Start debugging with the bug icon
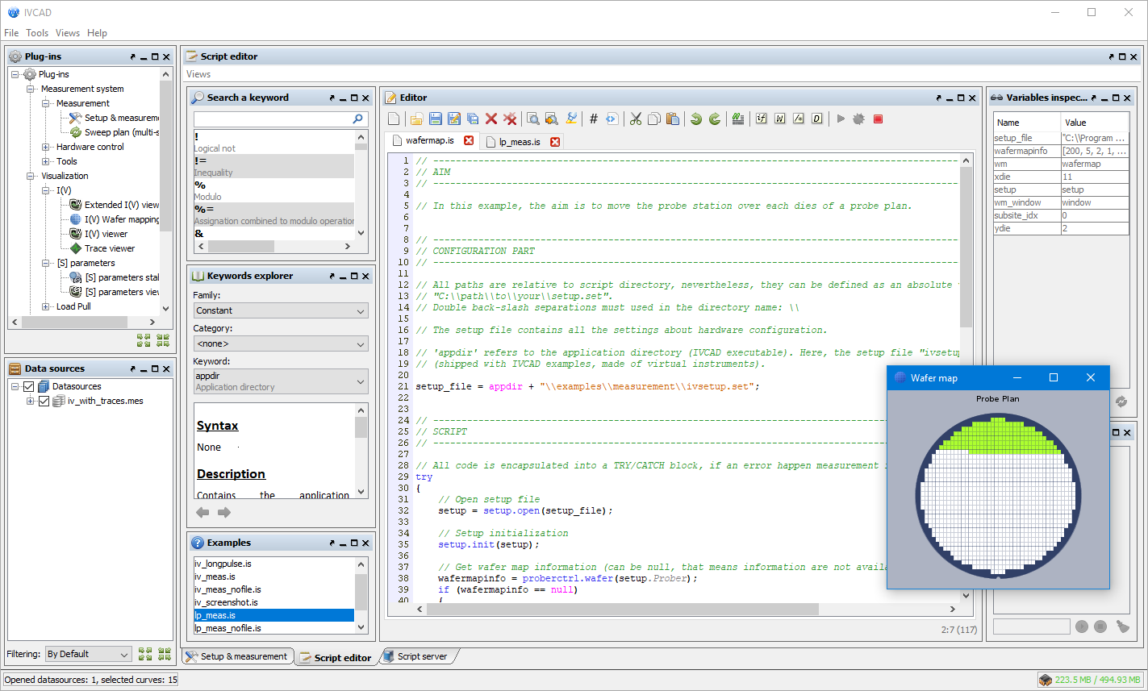Viewport: 1148px width, 691px height. tap(858, 119)
